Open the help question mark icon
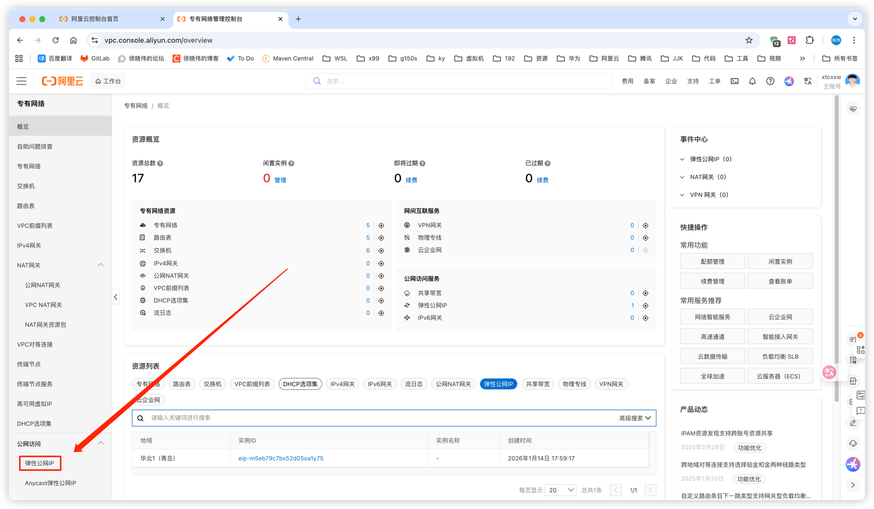Viewport: 874px width, 509px height. [770, 81]
